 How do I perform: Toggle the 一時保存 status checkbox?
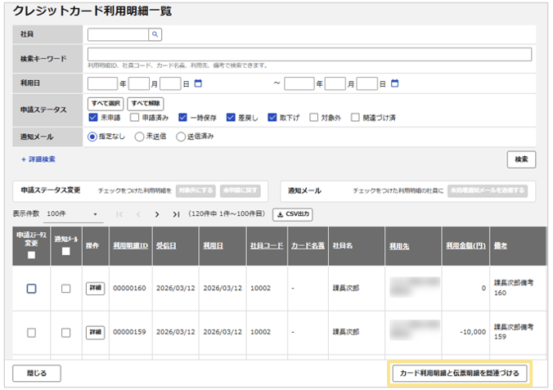(182, 118)
